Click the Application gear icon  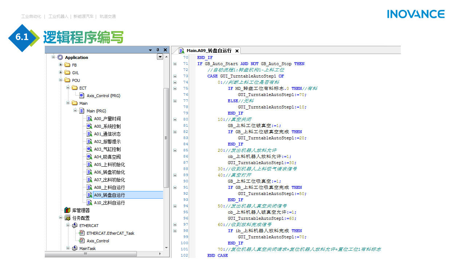coord(60,57)
